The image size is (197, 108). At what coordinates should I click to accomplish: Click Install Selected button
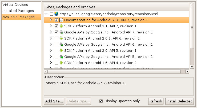(x=179, y=101)
